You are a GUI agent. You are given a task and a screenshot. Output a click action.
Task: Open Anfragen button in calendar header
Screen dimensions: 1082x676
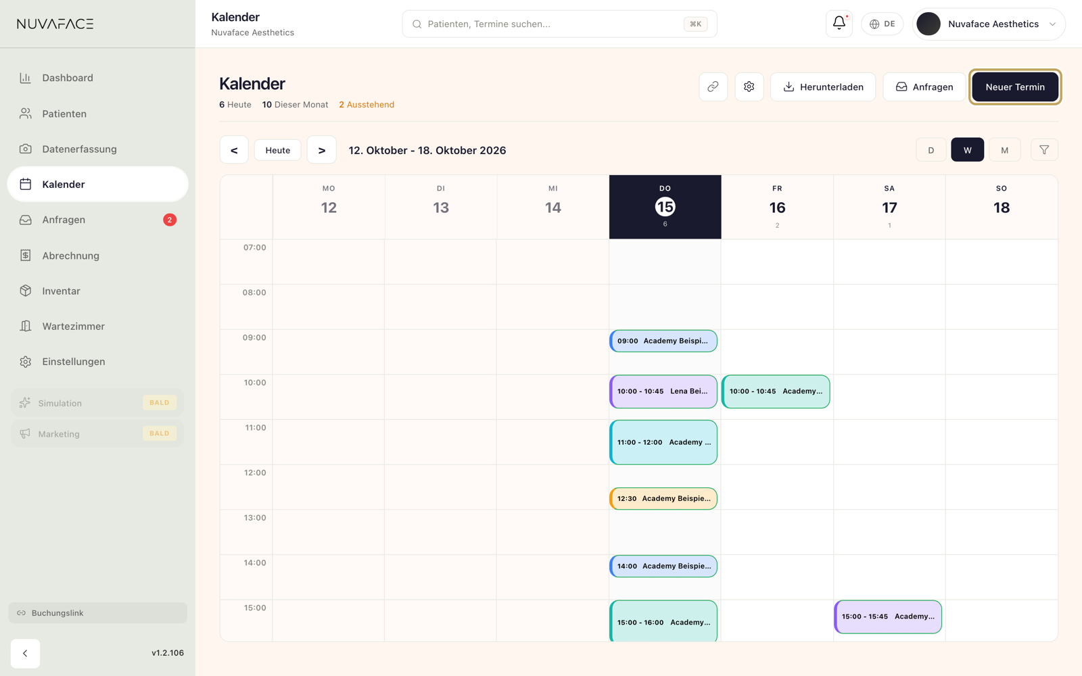pyautogui.click(x=924, y=87)
